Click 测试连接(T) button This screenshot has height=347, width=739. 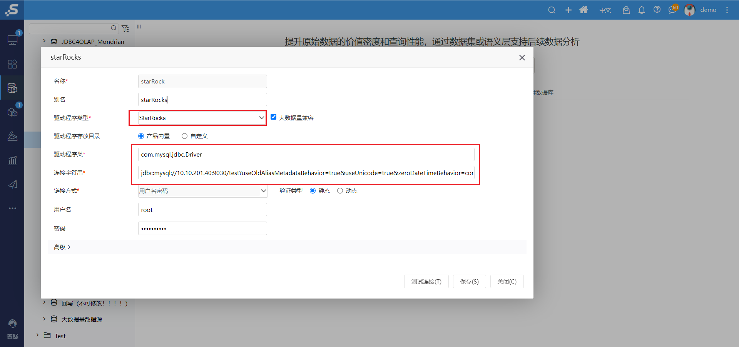click(x=426, y=281)
